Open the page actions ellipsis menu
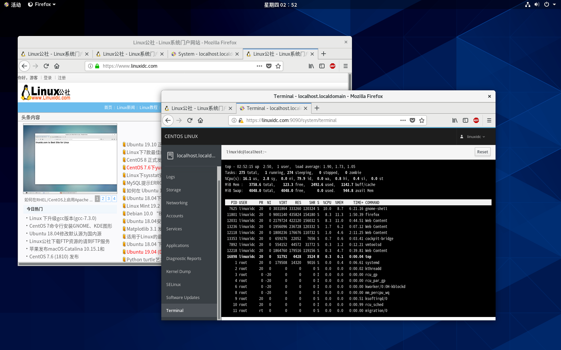The image size is (561, 350). point(403,120)
